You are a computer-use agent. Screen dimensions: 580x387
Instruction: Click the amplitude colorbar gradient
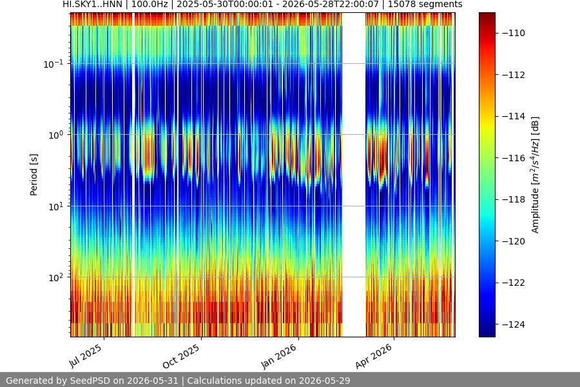click(487, 175)
